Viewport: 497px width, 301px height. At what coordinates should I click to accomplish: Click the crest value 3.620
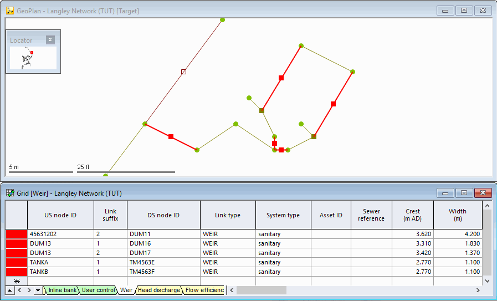coord(413,234)
